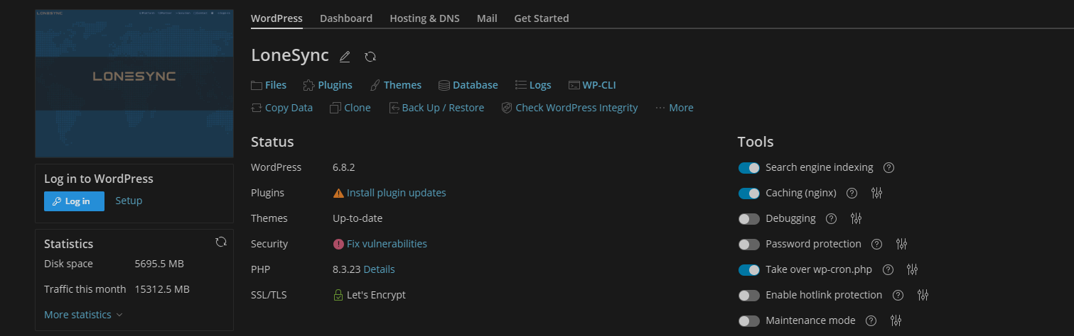
Task: Open the help icon for Search engine indexing
Action: [x=888, y=168]
